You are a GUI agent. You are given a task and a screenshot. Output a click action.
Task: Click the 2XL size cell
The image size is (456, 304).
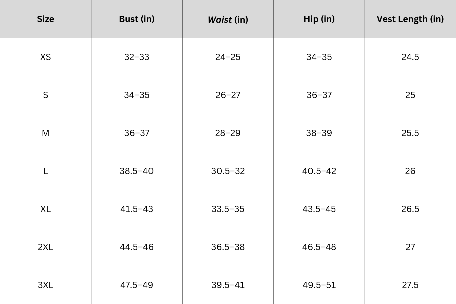(46, 247)
